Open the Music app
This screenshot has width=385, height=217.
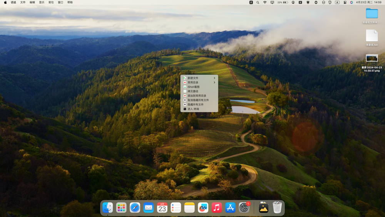coord(217,208)
